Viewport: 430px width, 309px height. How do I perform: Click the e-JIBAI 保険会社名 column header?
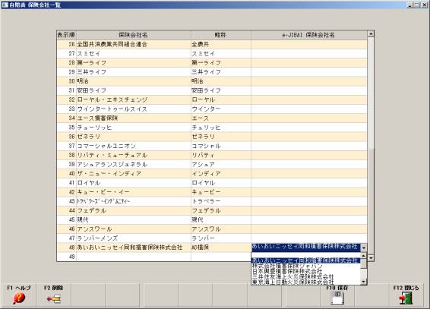tap(308, 35)
